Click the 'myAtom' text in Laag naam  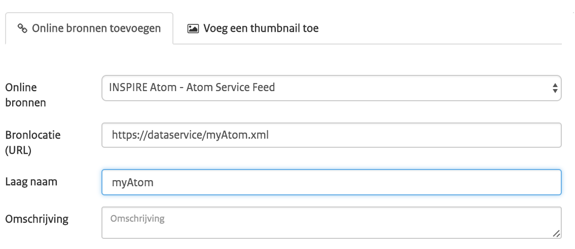[133, 182]
